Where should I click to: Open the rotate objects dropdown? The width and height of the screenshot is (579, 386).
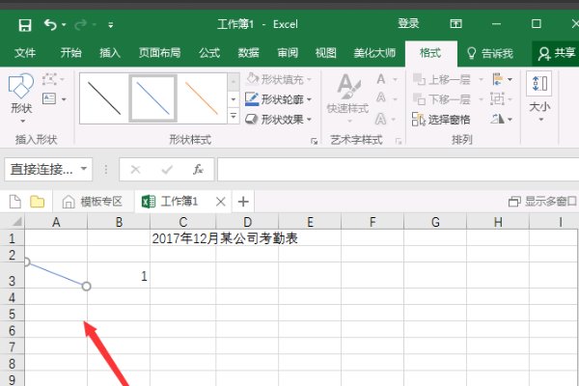pyautogui.click(x=502, y=119)
